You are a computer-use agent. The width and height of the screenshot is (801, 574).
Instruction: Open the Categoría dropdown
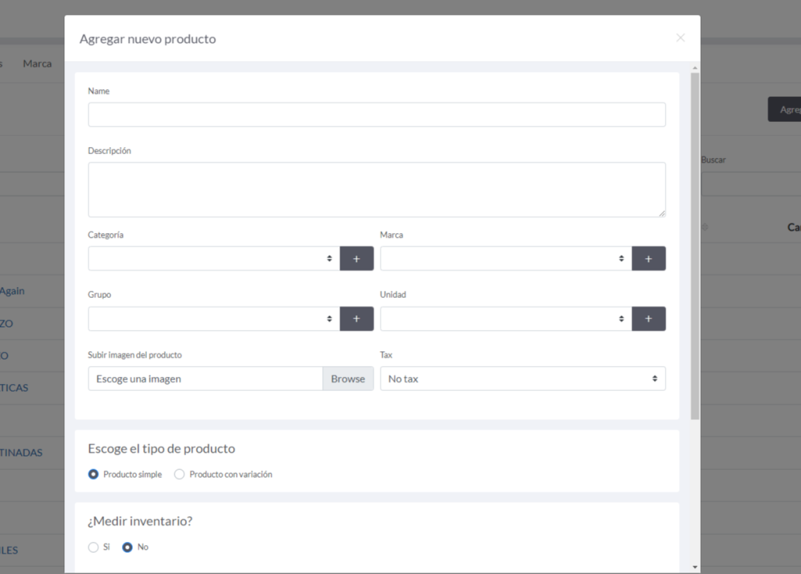point(213,259)
